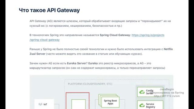The height and width of the screenshot is (109, 194).
Task: Click the IoT antenna signal icon
Action: [x=40, y=104]
